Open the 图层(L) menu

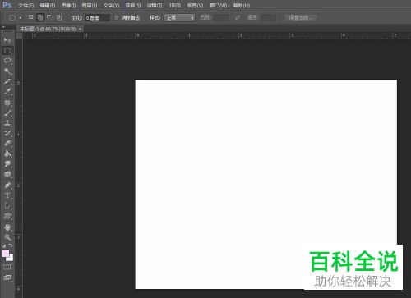pyautogui.click(x=90, y=6)
